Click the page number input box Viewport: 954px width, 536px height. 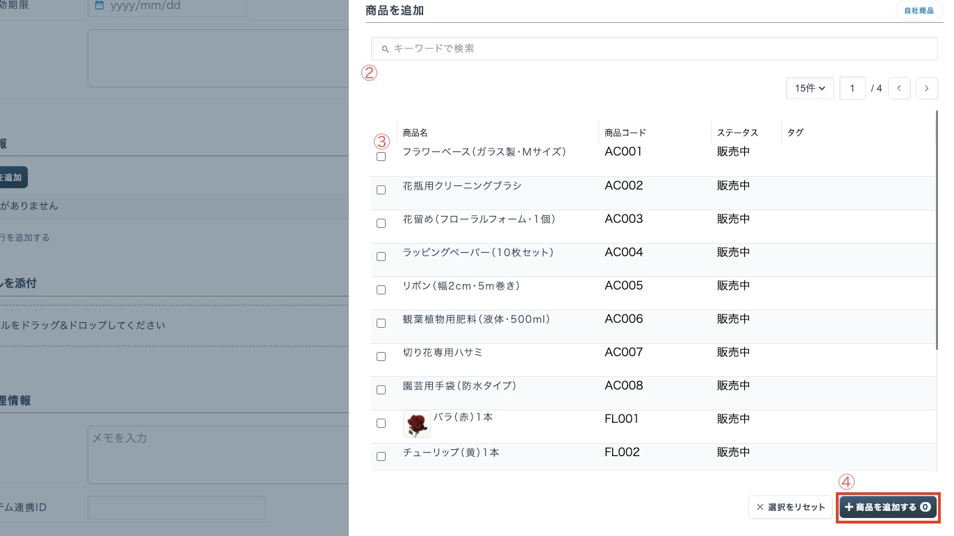pos(852,88)
